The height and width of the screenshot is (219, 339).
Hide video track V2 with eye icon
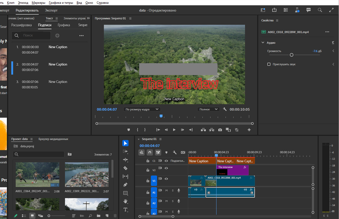click(166, 168)
